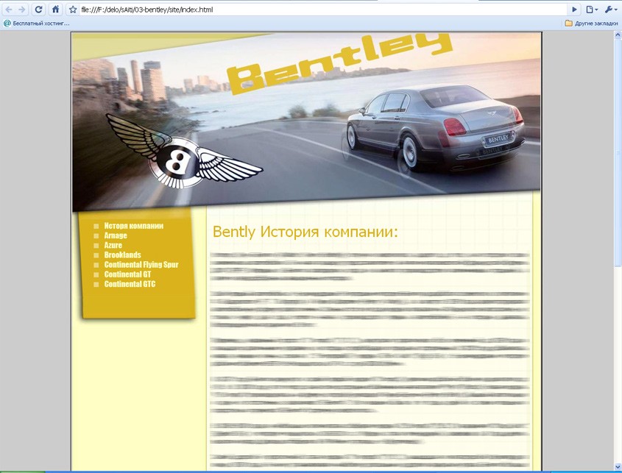Open the Arnage menu link

[x=116, y=235]
